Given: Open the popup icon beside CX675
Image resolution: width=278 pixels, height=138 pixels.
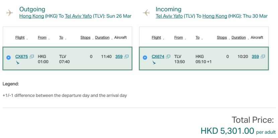Looking at the screenshot, I should [32, 57].
